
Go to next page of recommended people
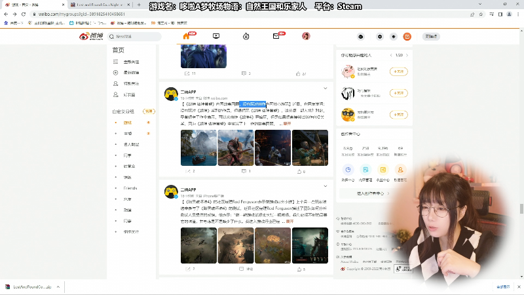point(407,55)
